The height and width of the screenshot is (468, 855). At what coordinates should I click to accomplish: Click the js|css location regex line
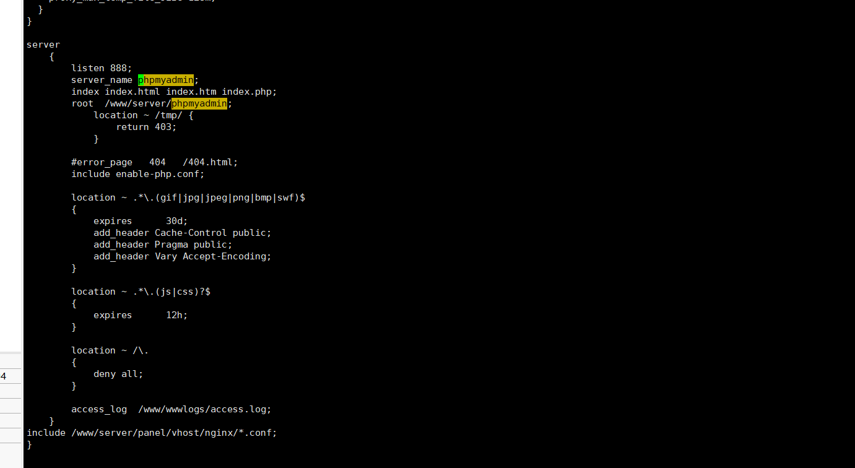tap(141, 292)
